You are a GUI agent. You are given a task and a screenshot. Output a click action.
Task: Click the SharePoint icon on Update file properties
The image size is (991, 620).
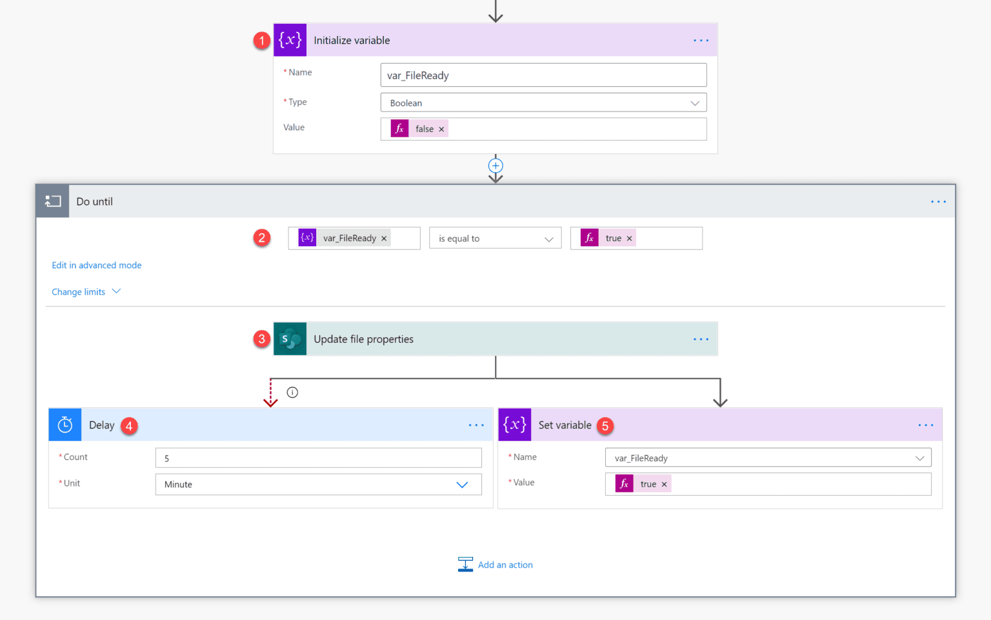pos(290,338)
